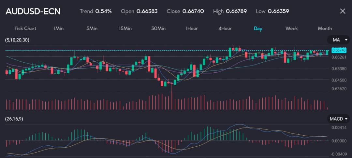This screenshot has width=352, height=158.
Task: Open the 4Hour timeframe chart
Action: pyautogui.click(x=225, y=29)
